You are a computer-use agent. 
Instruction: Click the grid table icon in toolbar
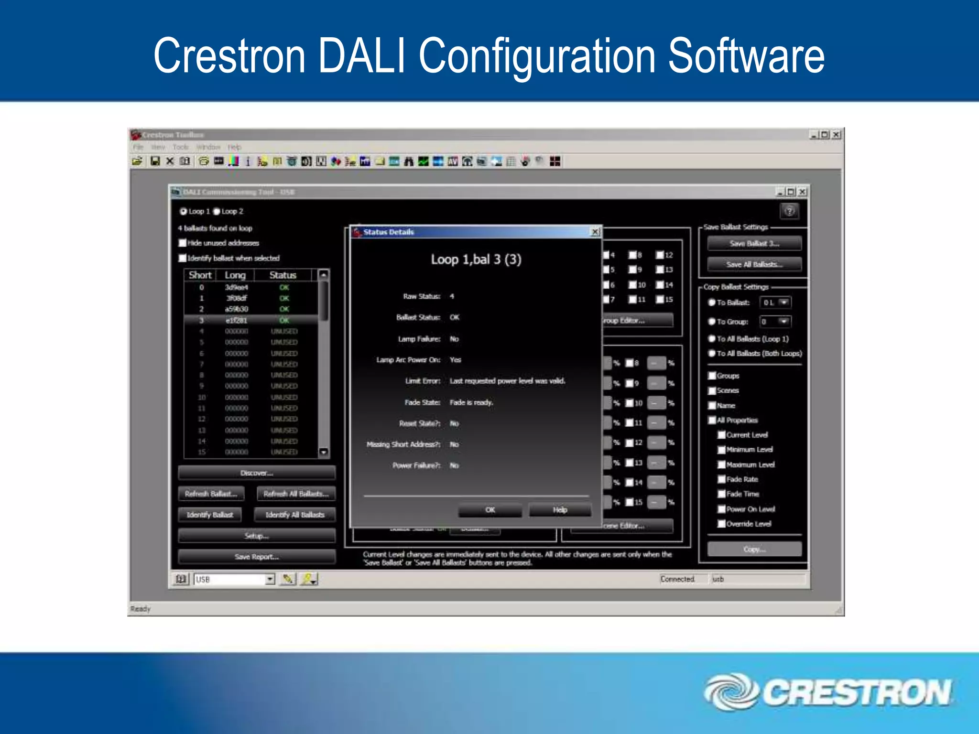(x=511, y=161)
